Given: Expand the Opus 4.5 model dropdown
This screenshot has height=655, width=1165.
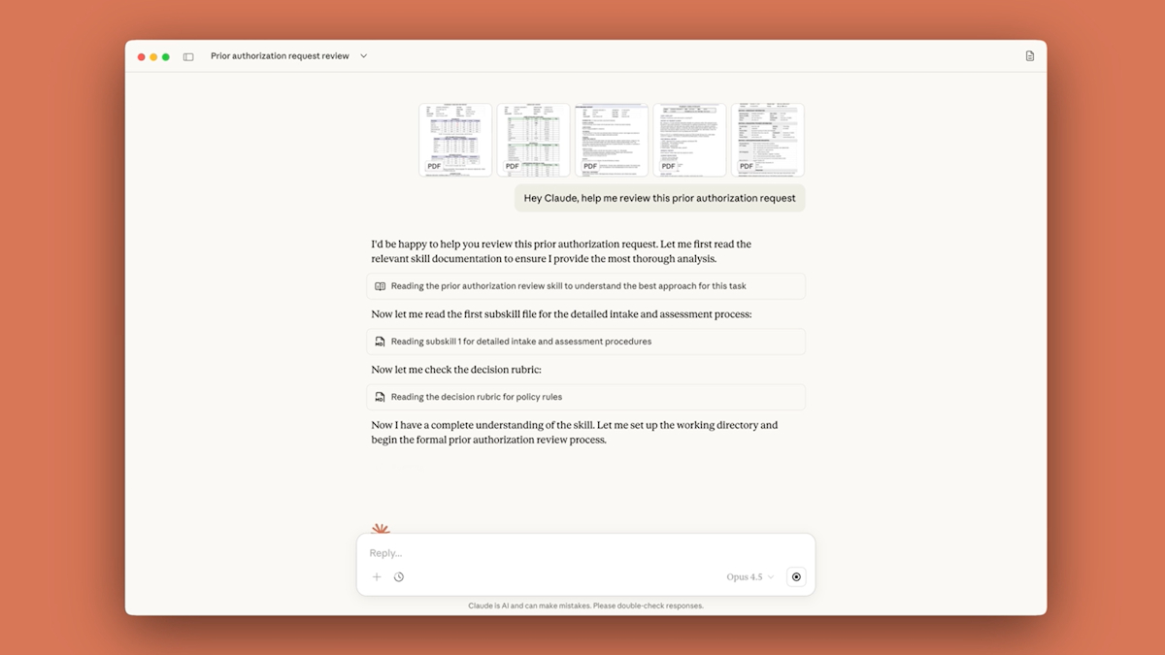Looking at the screenshot, I should (x=749, y=577).
